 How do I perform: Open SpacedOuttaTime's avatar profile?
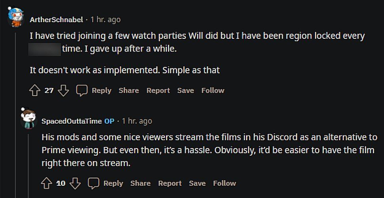(x=29, y=119)
